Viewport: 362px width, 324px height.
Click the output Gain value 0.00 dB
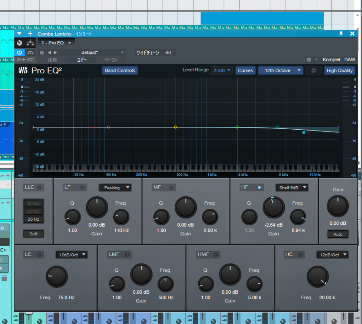coord(338,223)
